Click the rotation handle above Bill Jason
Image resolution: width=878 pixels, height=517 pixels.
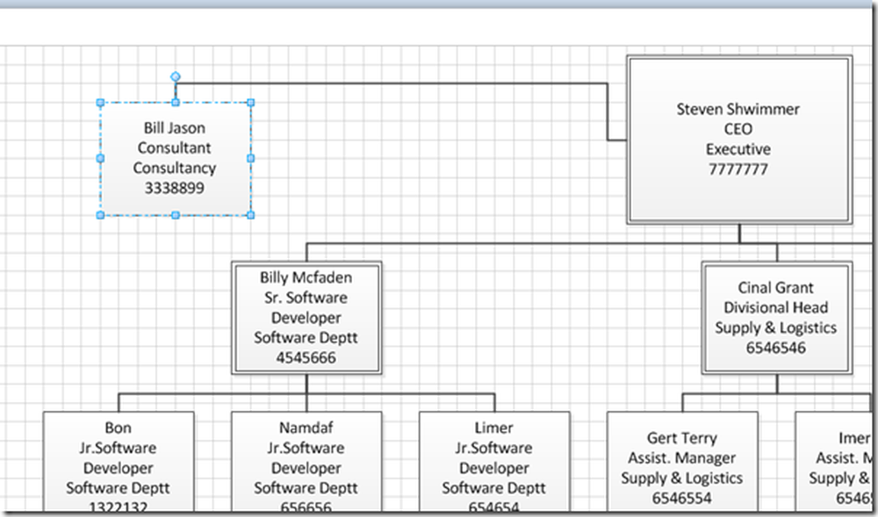(176, 76)
